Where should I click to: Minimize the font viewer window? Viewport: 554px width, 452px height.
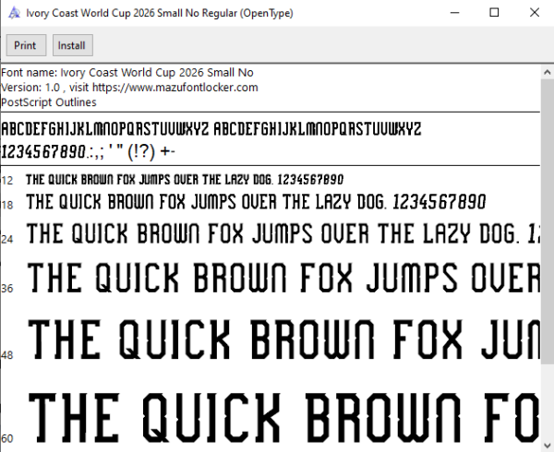(x=454, y=13)
